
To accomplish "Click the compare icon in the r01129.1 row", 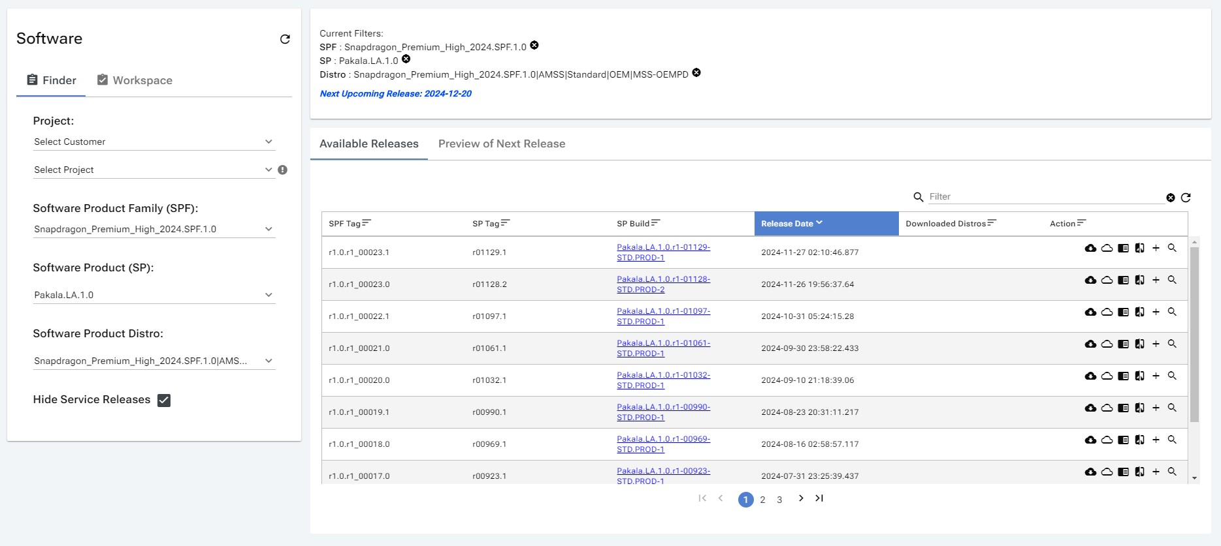I will coord(1139,248).
